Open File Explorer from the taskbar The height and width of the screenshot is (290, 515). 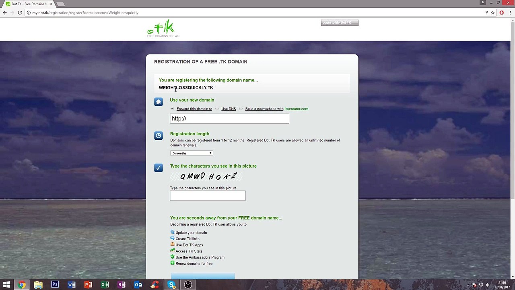38,285
